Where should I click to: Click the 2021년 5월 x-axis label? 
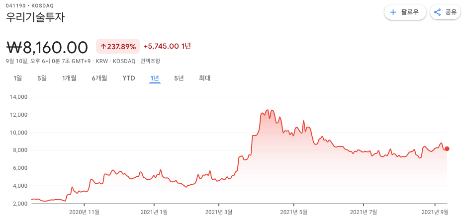point(293,212)
